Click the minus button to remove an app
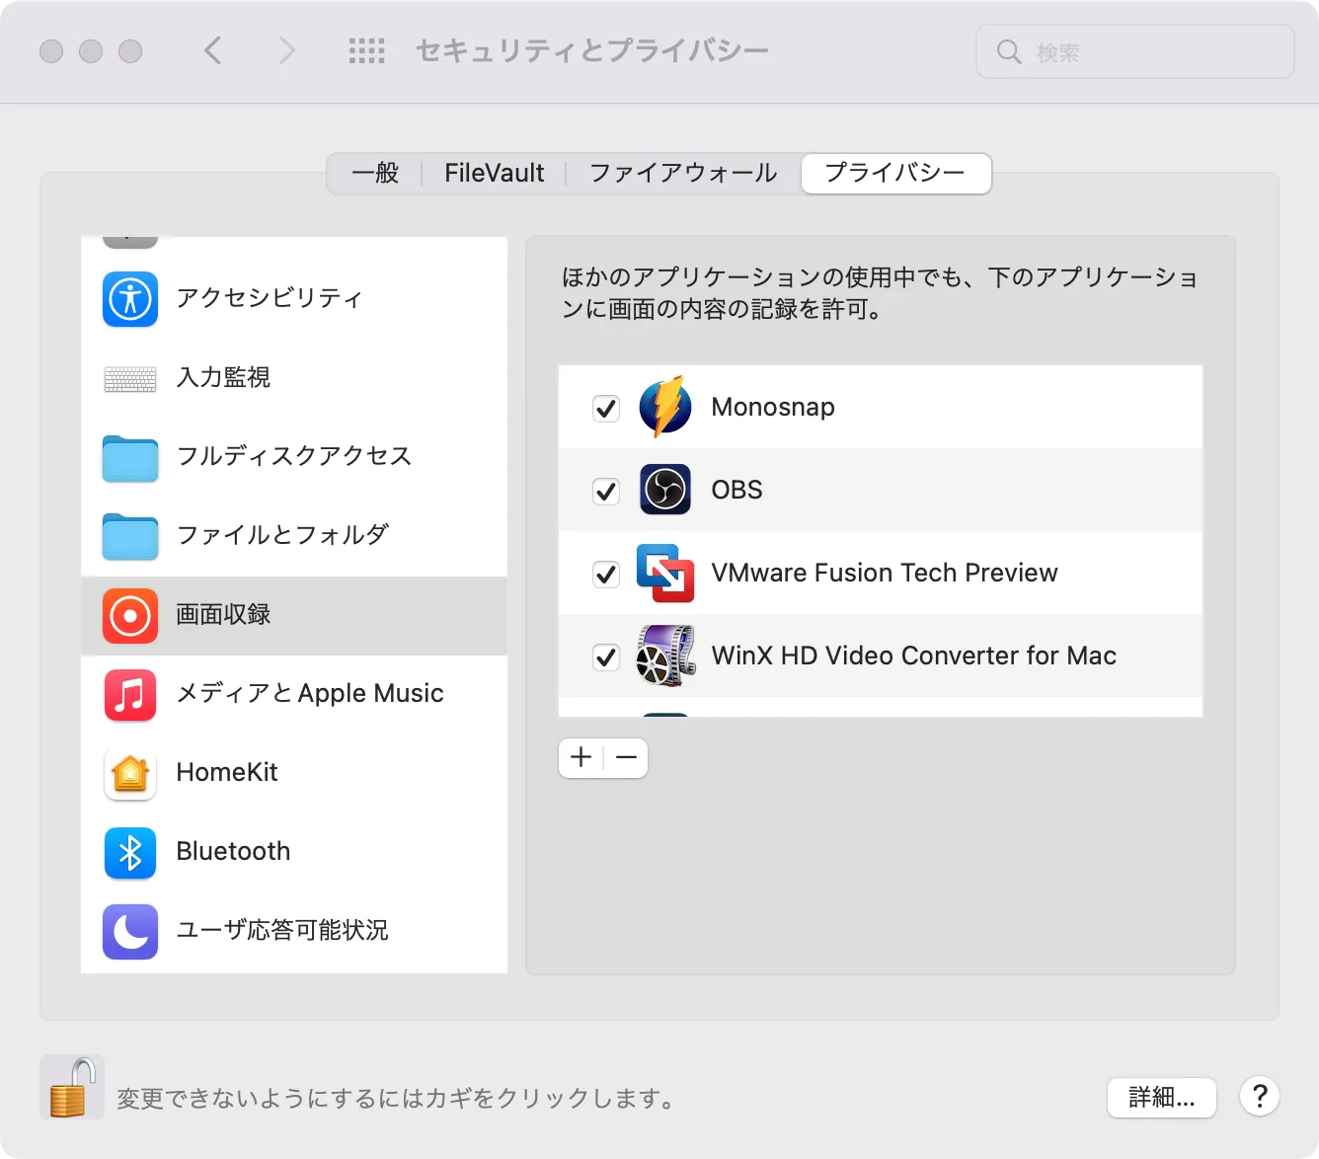The image size is (1319, 1159). pos(626,758)
